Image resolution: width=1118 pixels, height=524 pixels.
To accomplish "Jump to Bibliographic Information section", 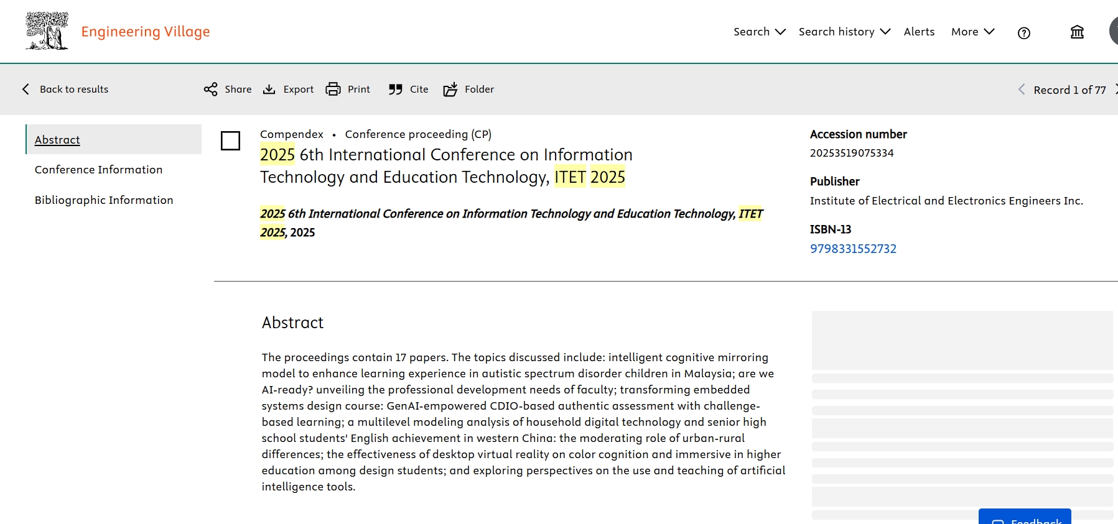I will (104, 200).
